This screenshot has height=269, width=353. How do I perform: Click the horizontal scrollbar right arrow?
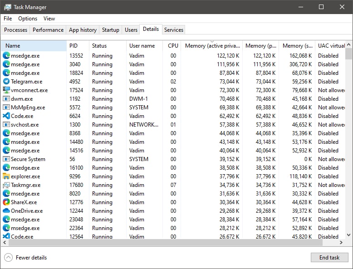click(341, 242)
